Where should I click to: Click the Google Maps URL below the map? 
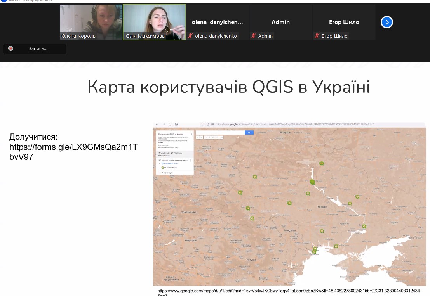(288, 291)
